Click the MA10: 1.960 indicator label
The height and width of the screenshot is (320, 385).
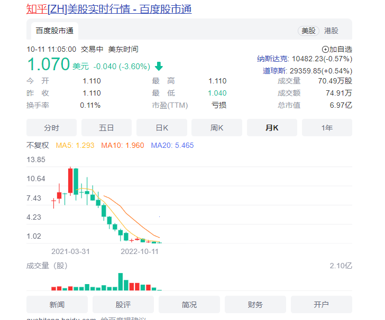[x=123, y=145]
